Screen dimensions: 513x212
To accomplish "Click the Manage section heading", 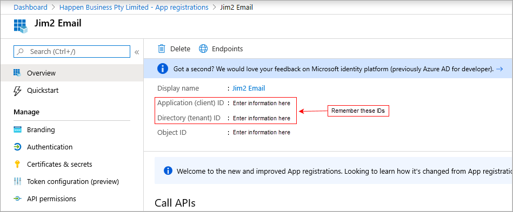I will pyautogui.click(x=26, y=112).
